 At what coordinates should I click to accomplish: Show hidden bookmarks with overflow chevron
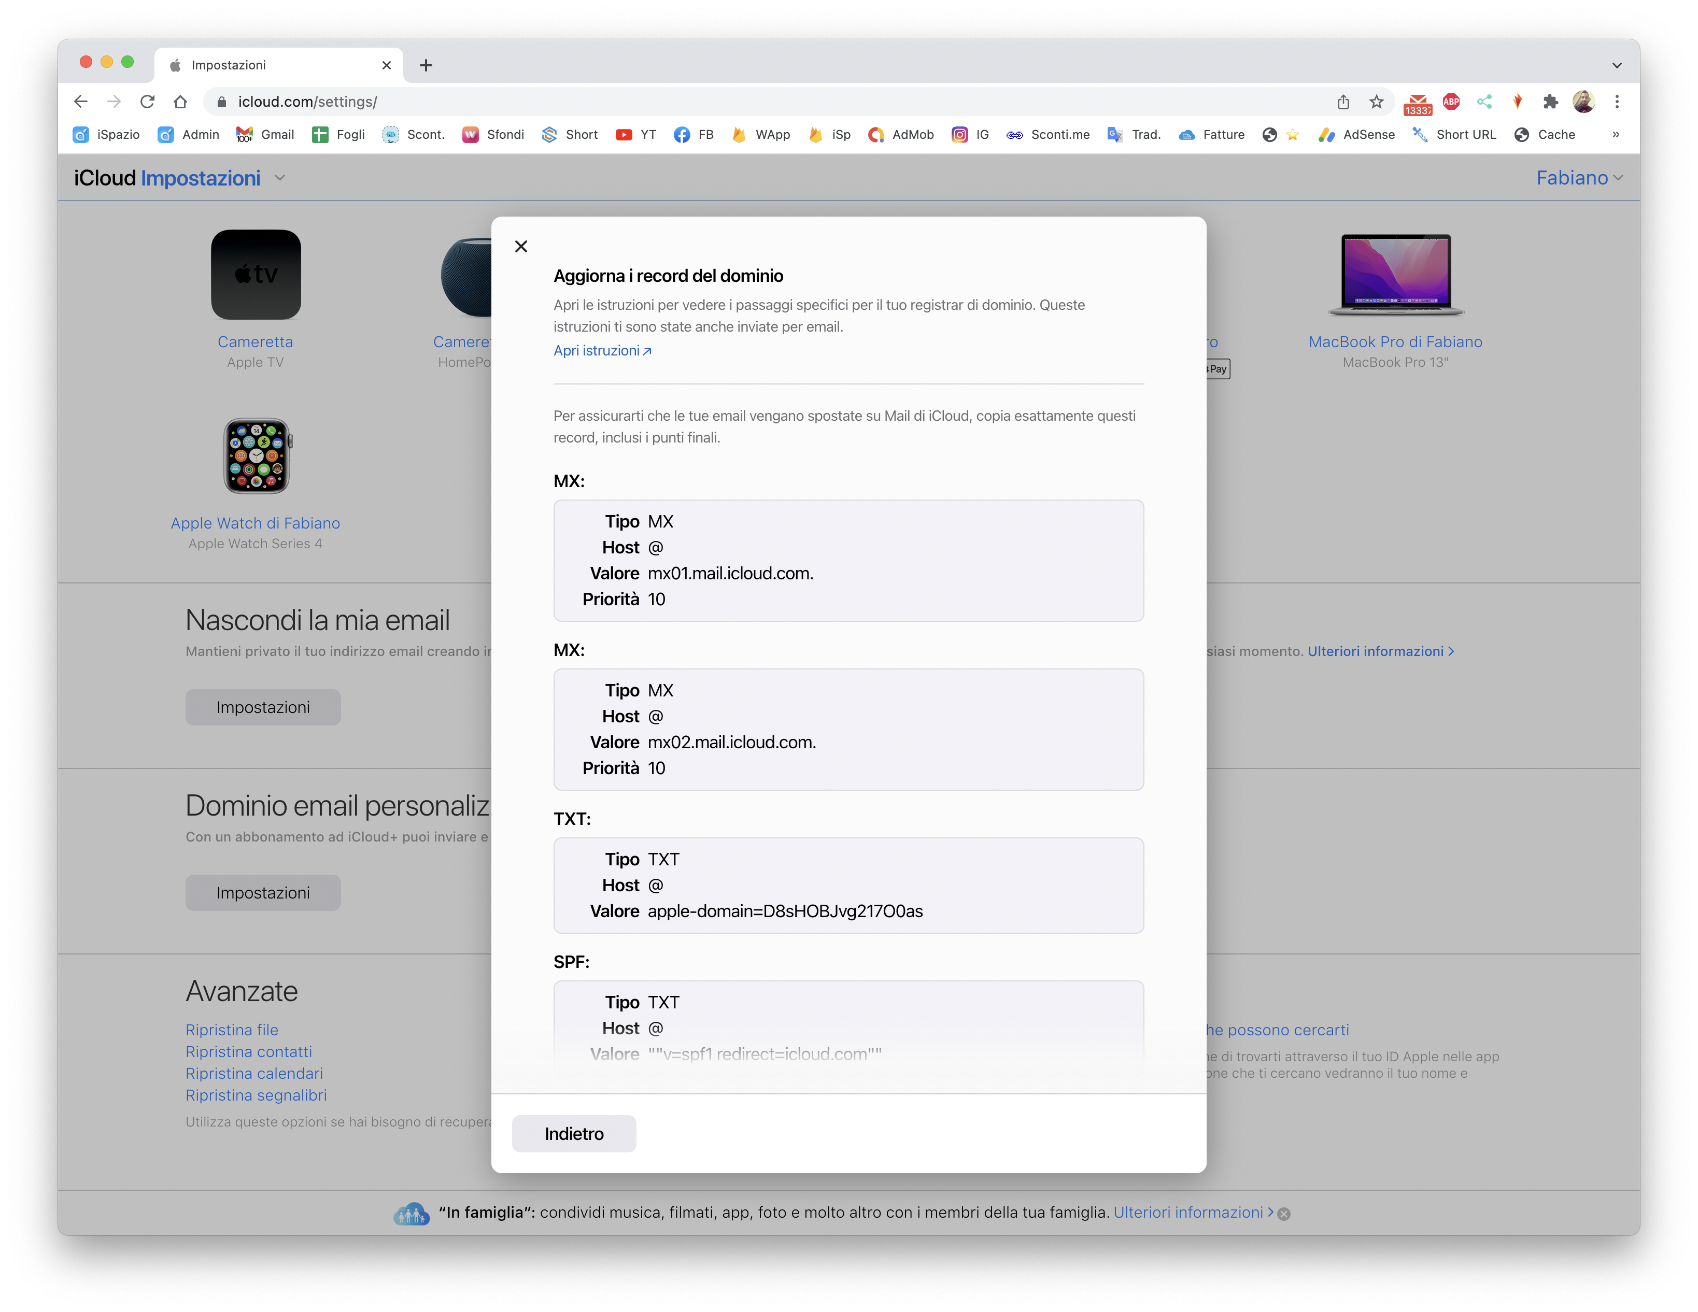tap(1616, 135)
